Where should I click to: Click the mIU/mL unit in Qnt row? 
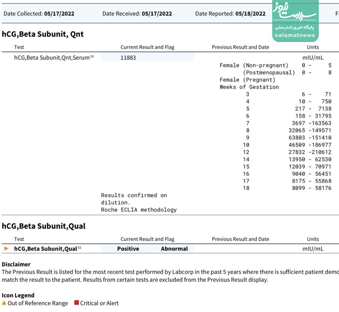(313, 58)
